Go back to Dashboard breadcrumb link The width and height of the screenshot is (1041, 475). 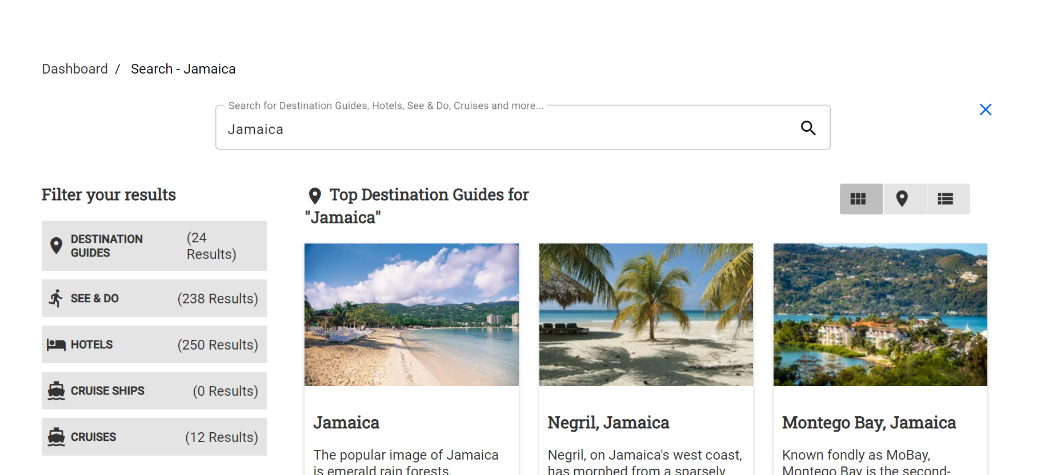click(x=75, y=69)
